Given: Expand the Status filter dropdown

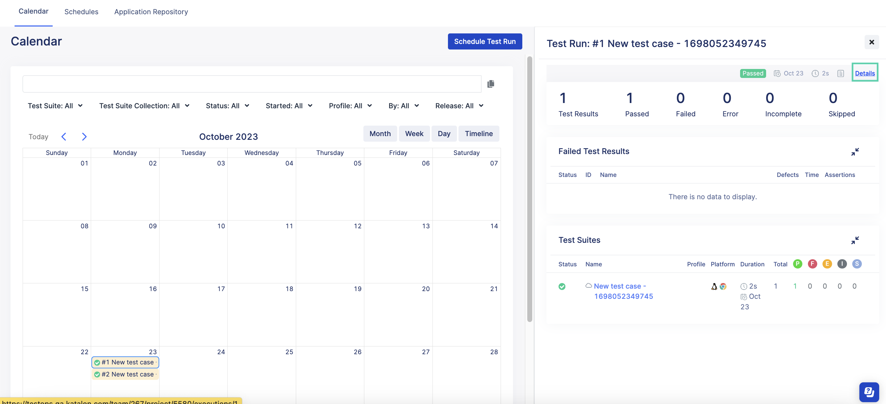Looking at the screenshot, I should tap(226, 105).
